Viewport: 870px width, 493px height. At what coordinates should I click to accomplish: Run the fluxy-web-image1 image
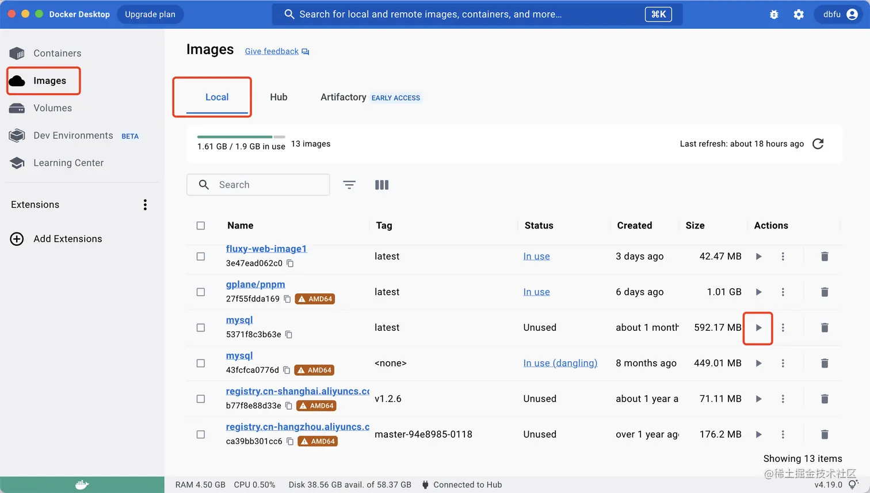pyautogui.click(x=758, y=257)
